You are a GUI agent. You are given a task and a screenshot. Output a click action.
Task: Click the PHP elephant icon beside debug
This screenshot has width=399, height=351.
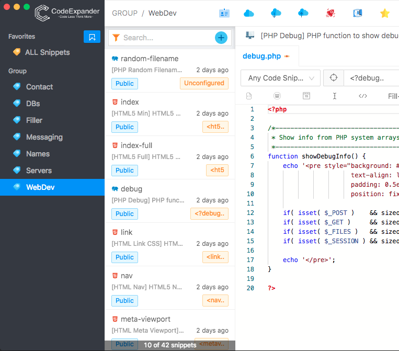click(115, 189)
